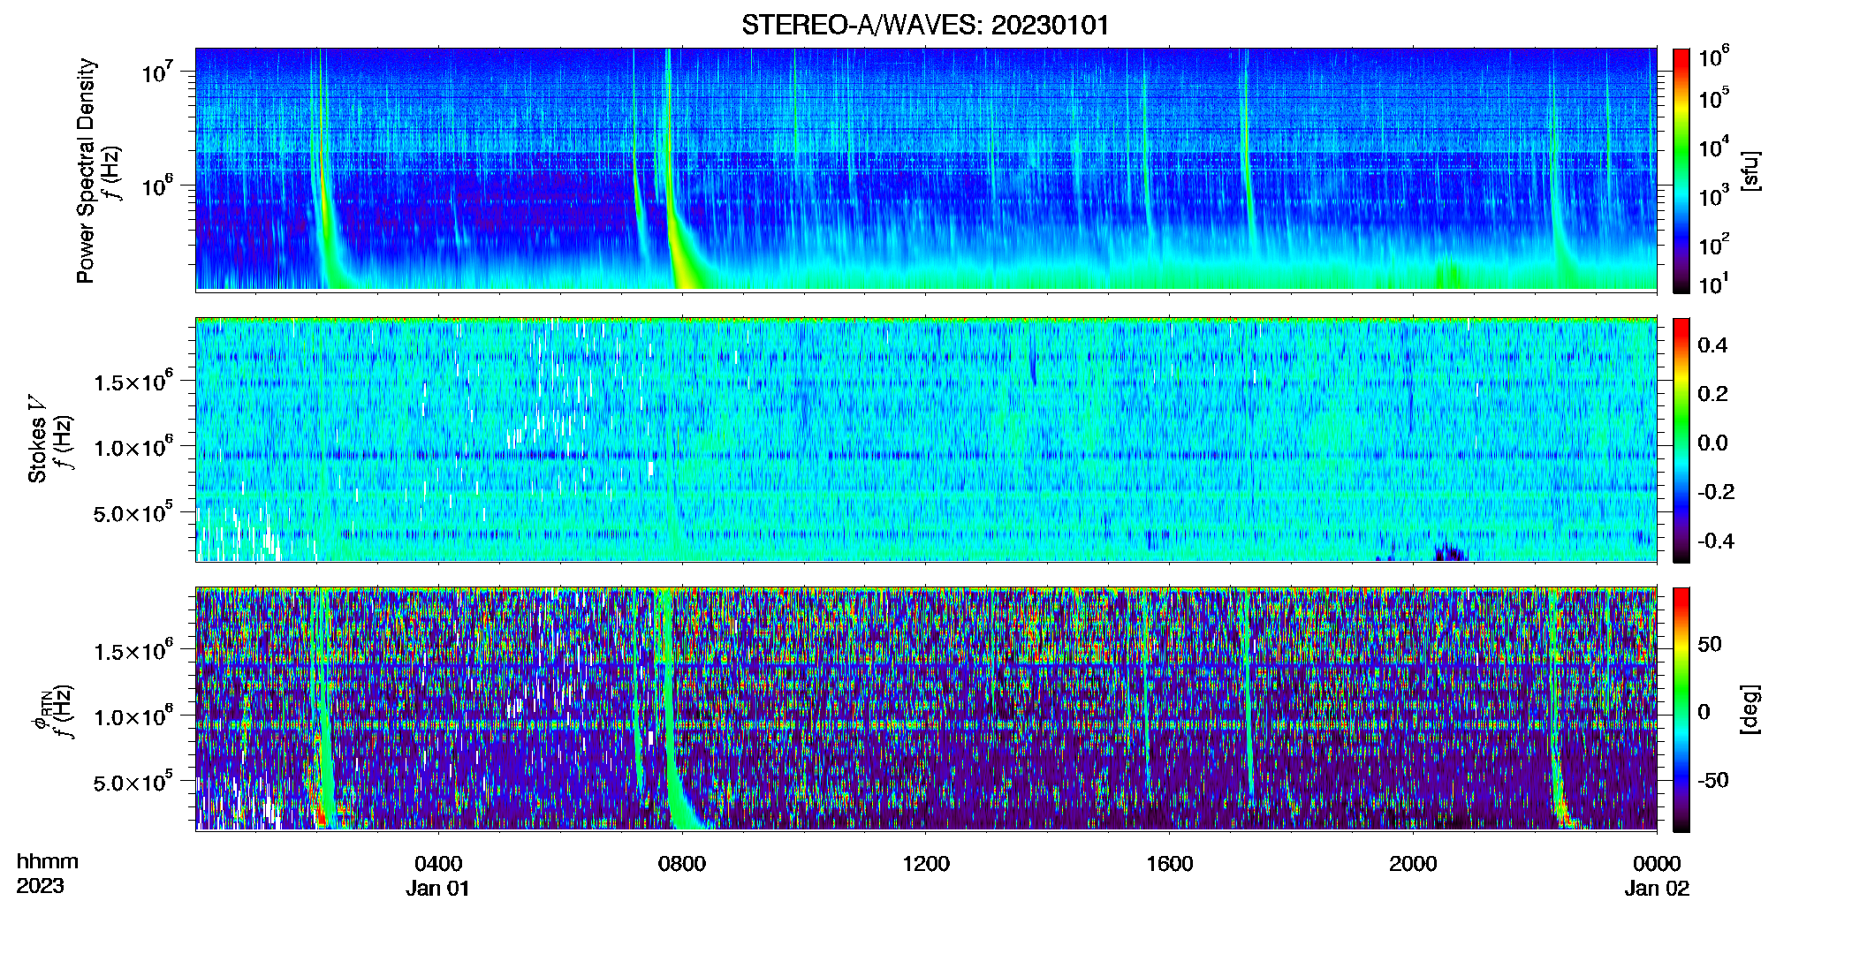Screen dimensions: 1852x954
Task: Select the [sfu] colorbar unit label
Action: 1750,170
